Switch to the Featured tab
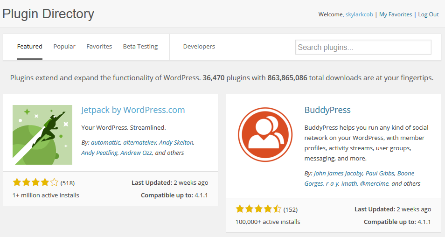445x237 pixels. tap(29, 47)
